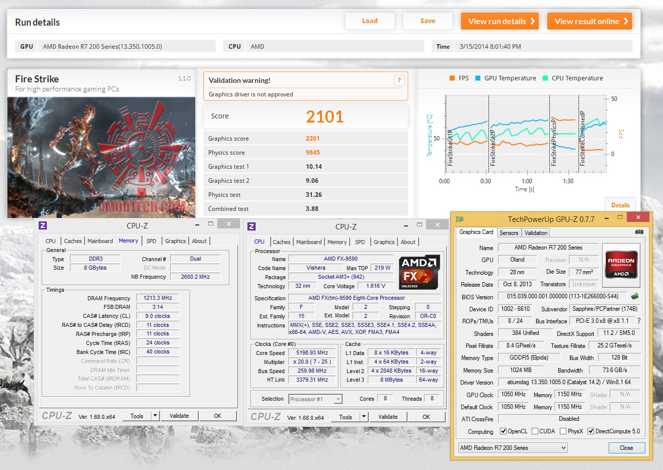Maximize the CPU-Z CPU window
Screen dimensions: 663x470
coord(420,224)
